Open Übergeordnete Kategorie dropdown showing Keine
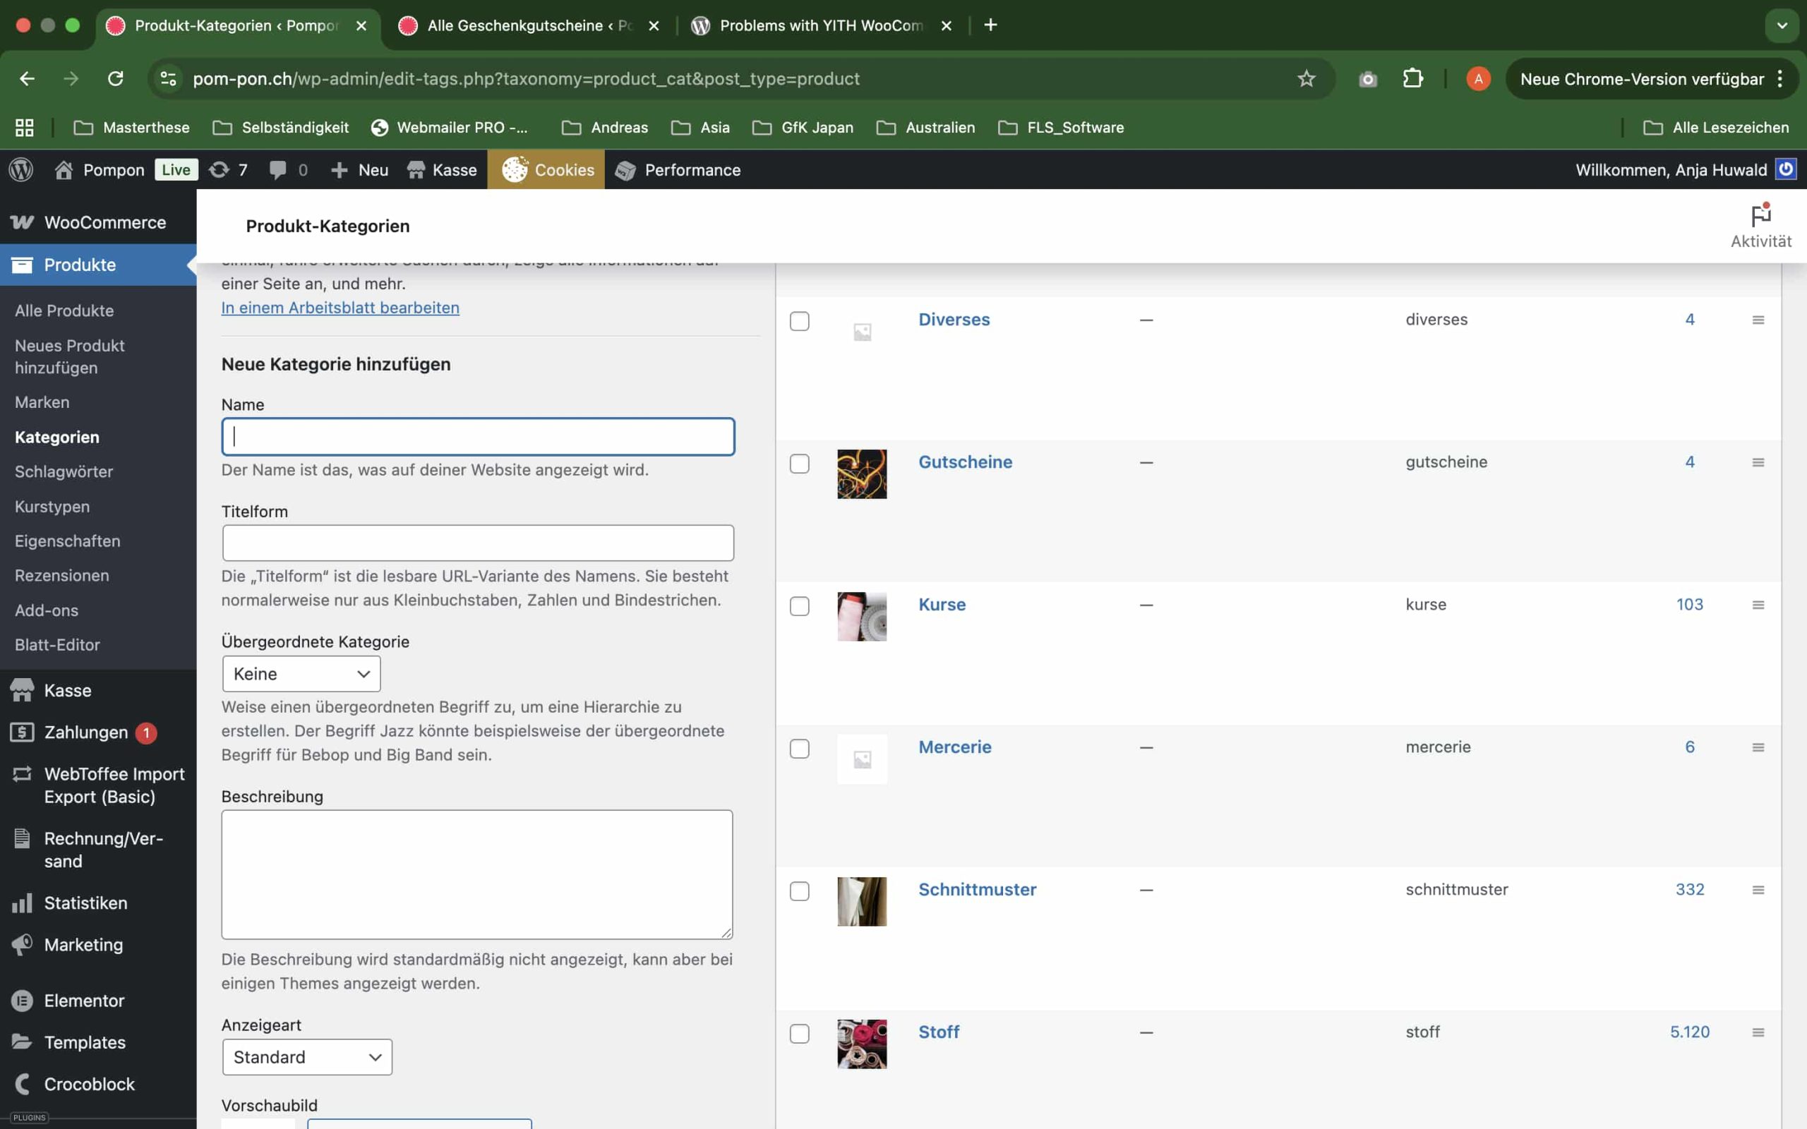The height and width of the screenshot is (1129, 1807). [x=301, y=673]
